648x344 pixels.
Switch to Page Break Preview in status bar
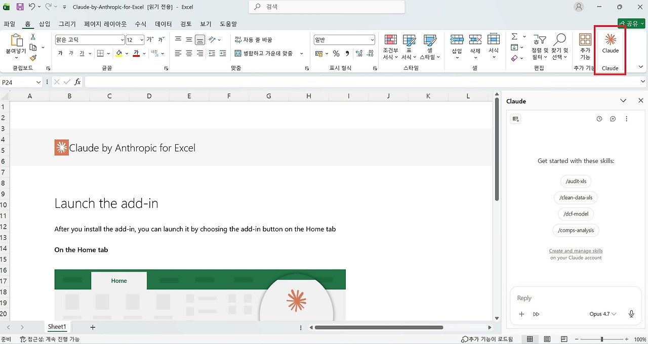564,339
